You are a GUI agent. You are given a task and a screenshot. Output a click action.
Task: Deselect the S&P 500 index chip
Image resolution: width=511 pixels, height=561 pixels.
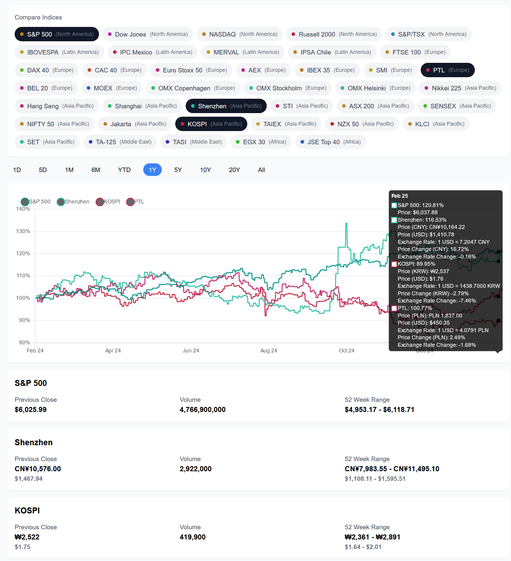(x=57, y=34)
